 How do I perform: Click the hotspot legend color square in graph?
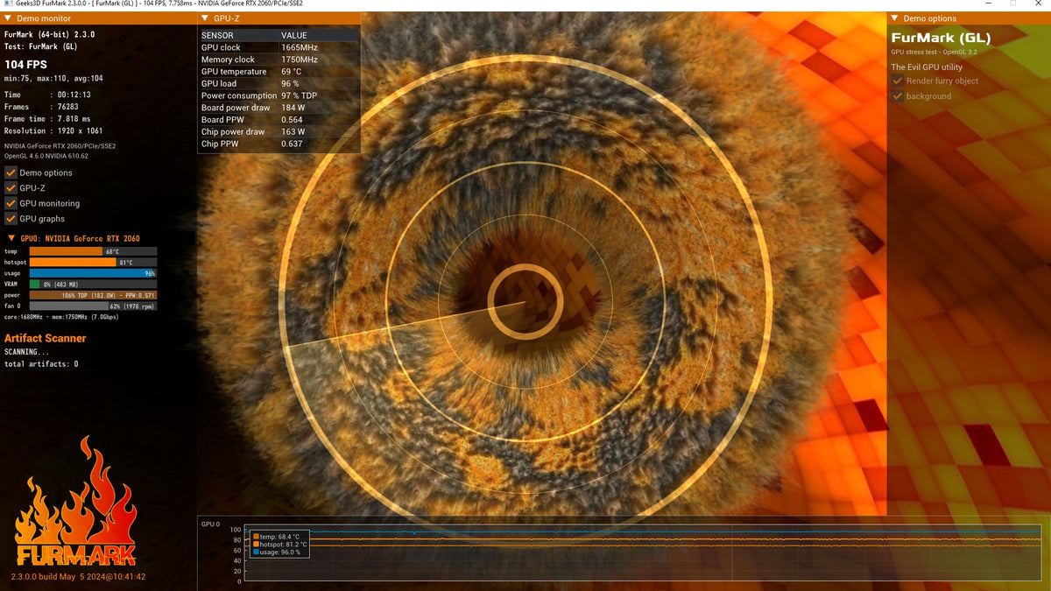click(x=256, y=545)
